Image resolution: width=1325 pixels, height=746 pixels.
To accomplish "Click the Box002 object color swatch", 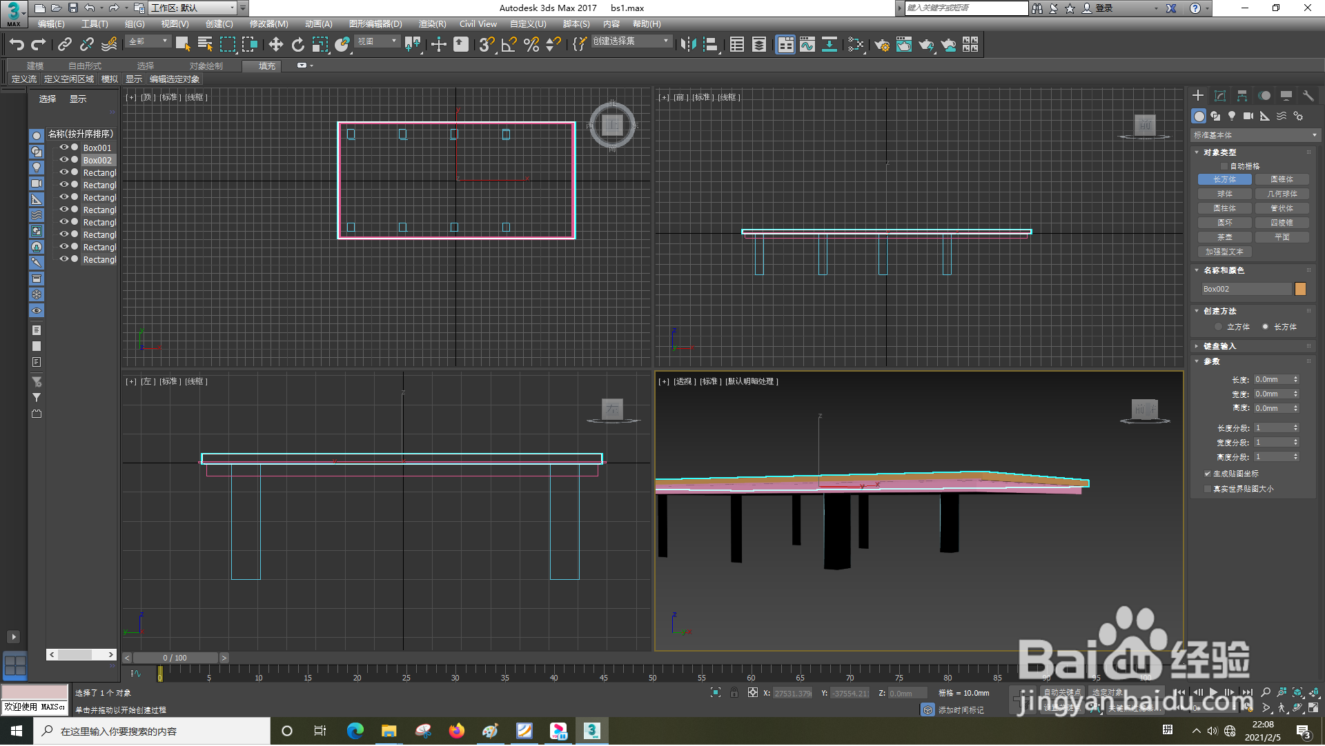I will pos(1300,289).
